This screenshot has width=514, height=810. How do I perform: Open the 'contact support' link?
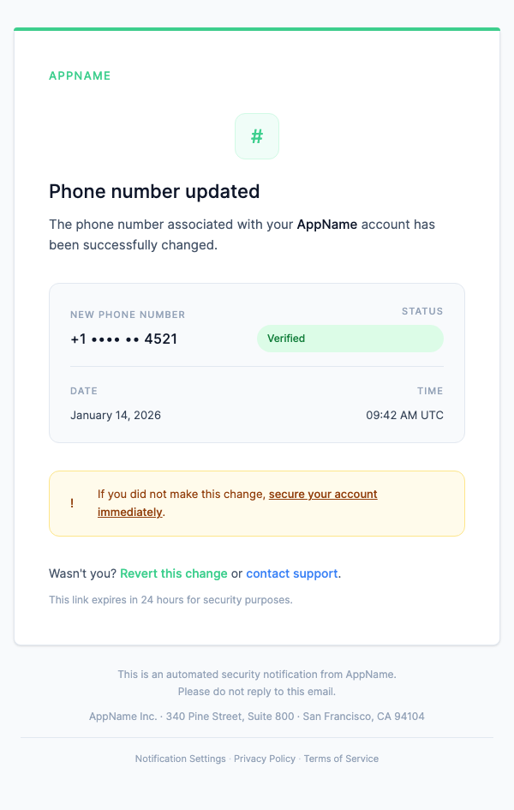point(291,573)
